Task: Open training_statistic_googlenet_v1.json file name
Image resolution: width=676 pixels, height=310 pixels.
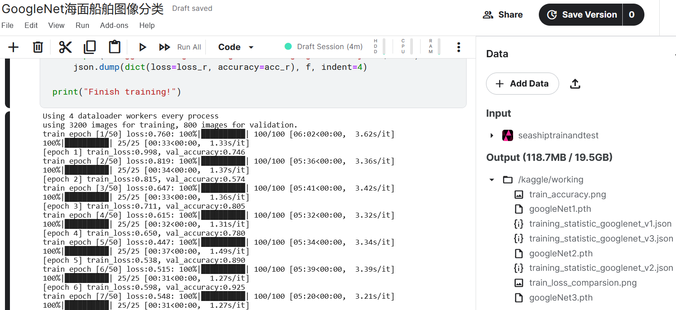Action: click(x=600, y=224)
